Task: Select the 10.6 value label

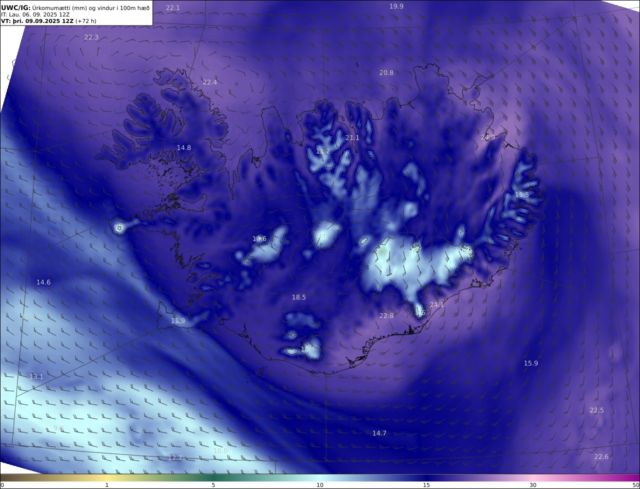Action: coord(259,239)
